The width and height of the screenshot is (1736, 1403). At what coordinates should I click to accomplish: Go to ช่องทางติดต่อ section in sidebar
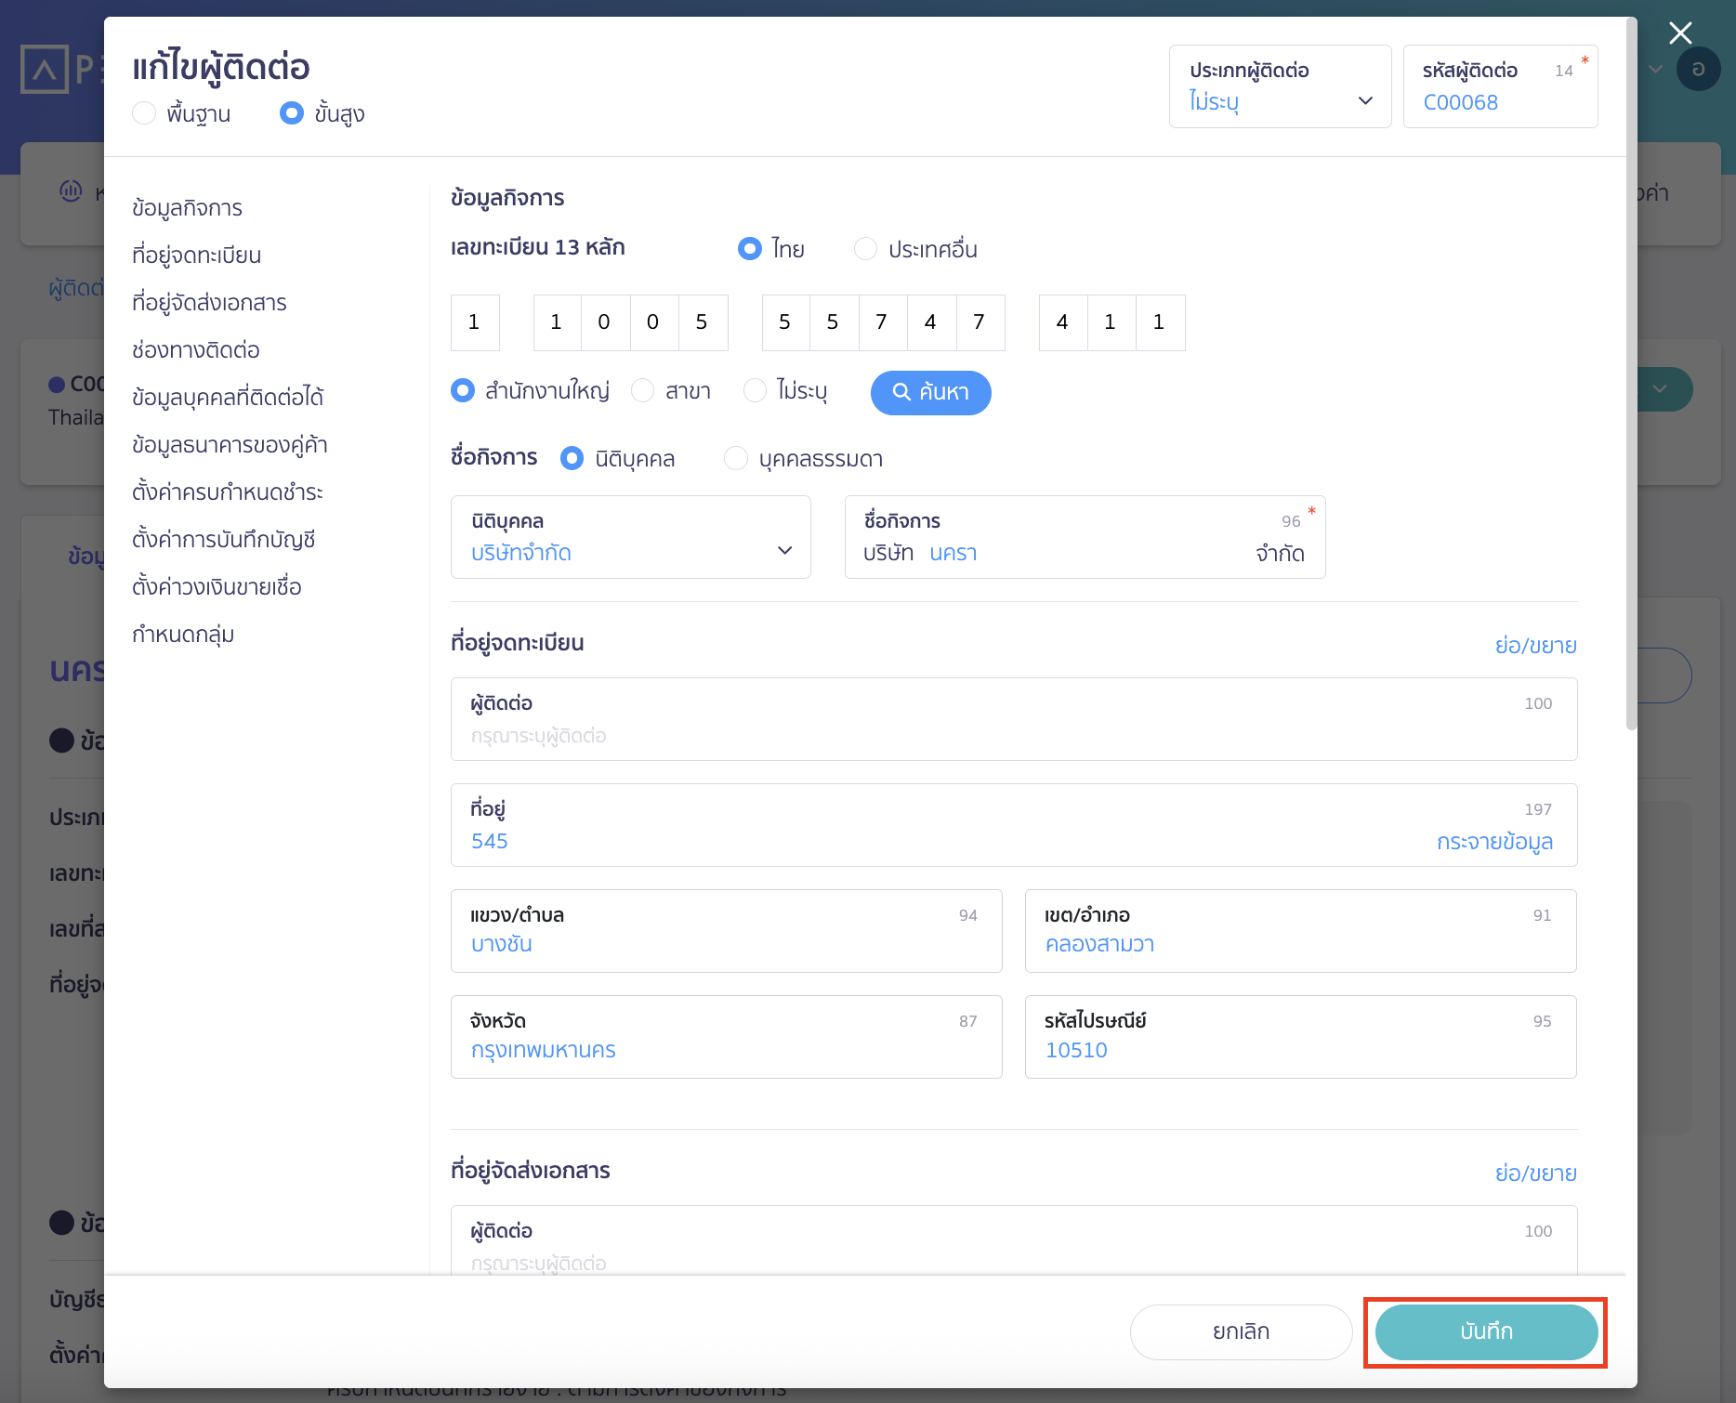195,350
